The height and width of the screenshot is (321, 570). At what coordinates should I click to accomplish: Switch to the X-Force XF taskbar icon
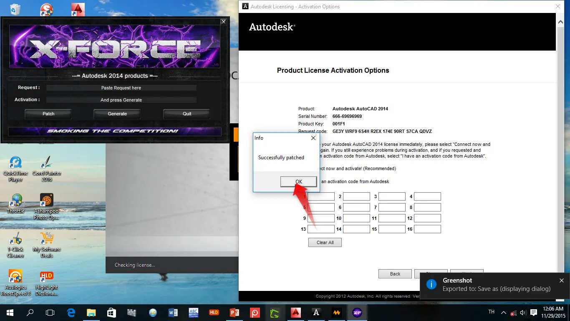pyautogui.click(x=357, y=312)
